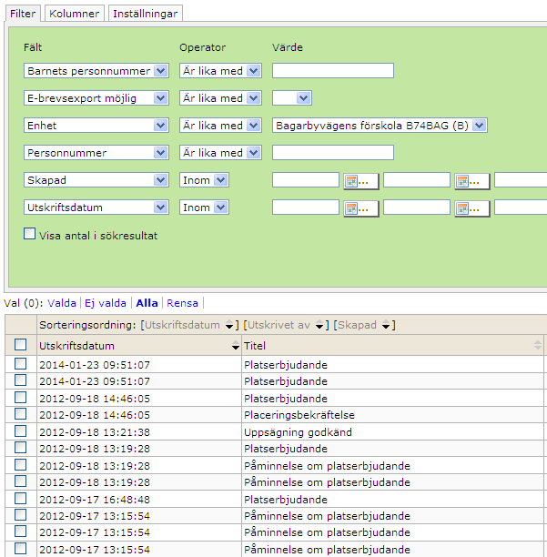Open calendar picker for second Utskriftsdatum date

coord(472,208)
